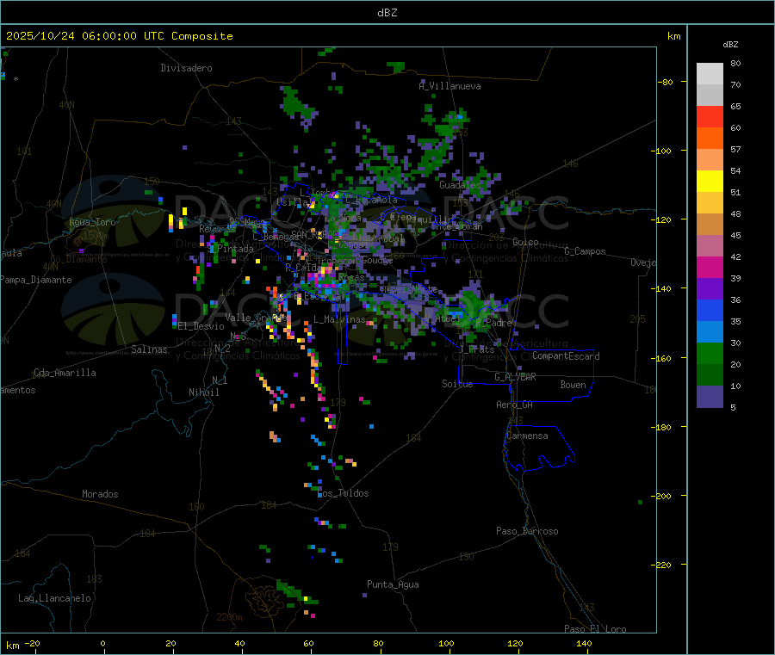Image resolution: width=775 pixels, height=655 pixels.
Task: Select the L_Malvinas map label
Action: pyautogui.click(x=339, y=319)
